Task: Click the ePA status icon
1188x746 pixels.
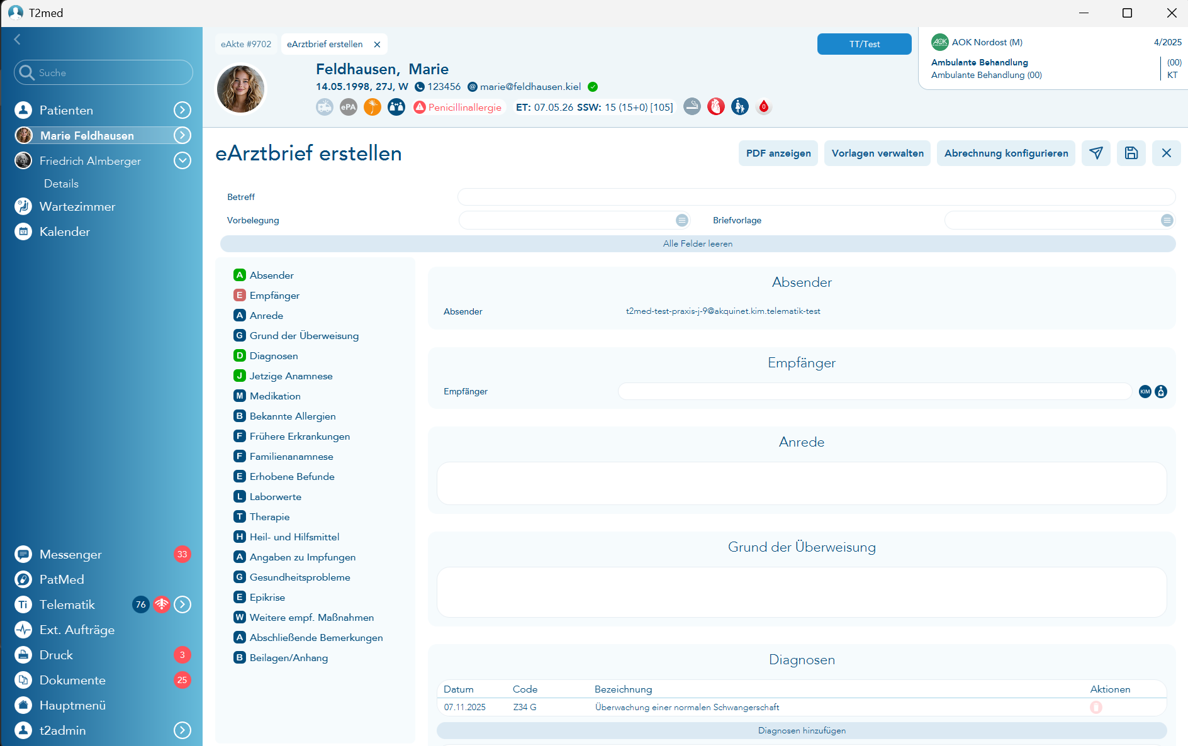Action: (x=348, y=107)
